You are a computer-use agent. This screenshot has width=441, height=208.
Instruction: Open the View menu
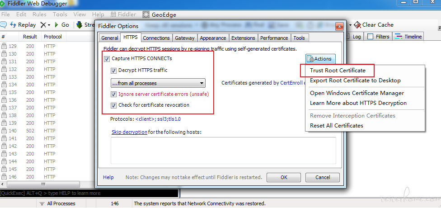point(80,14)
